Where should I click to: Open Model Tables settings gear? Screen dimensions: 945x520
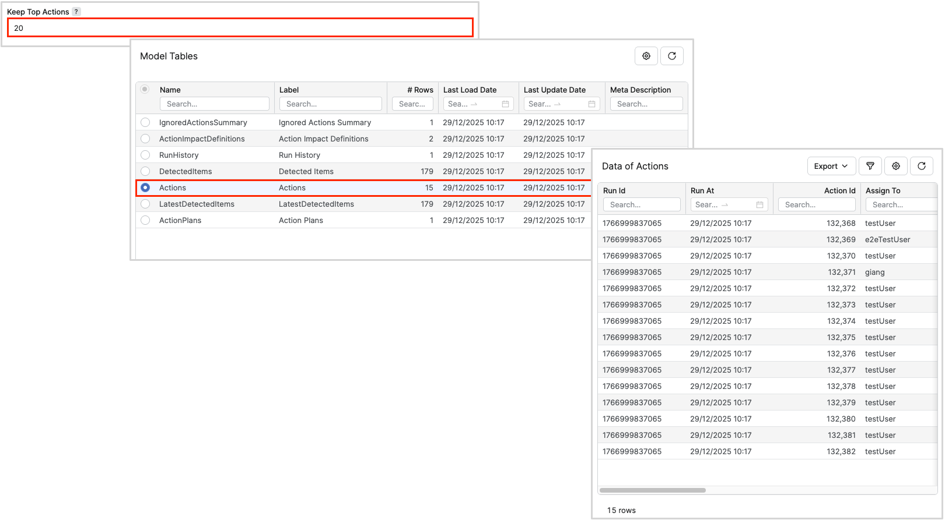click(x=646, y=56)
